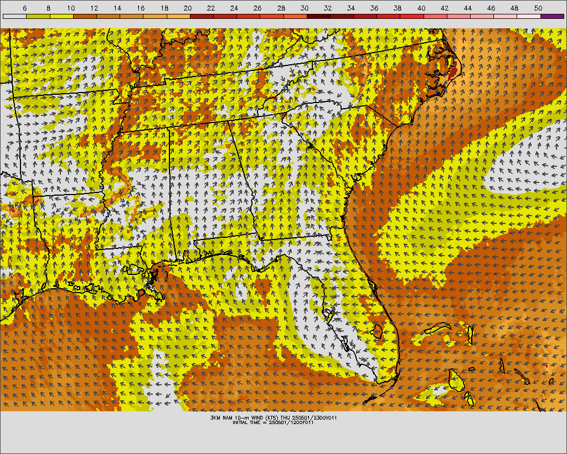
Task: Click the 26–28 knots legend swatch
Action: click(x=272, y=16)
